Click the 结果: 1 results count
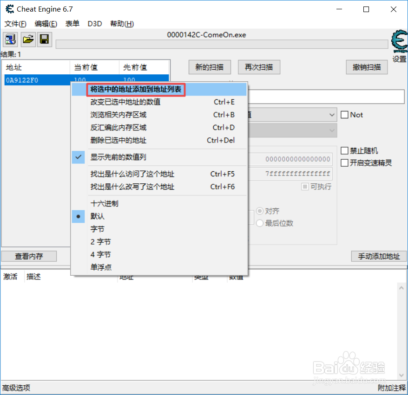This screenshot has height=395, width=408. (x=11, y=54)
